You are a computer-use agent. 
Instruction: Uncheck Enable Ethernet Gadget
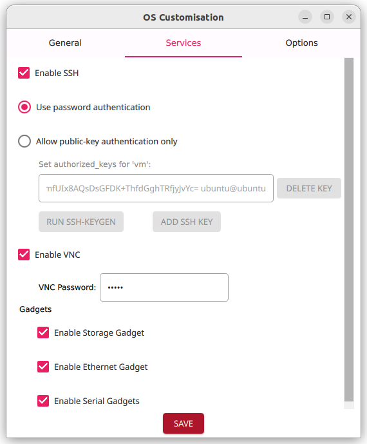click(x=43, y=367)
